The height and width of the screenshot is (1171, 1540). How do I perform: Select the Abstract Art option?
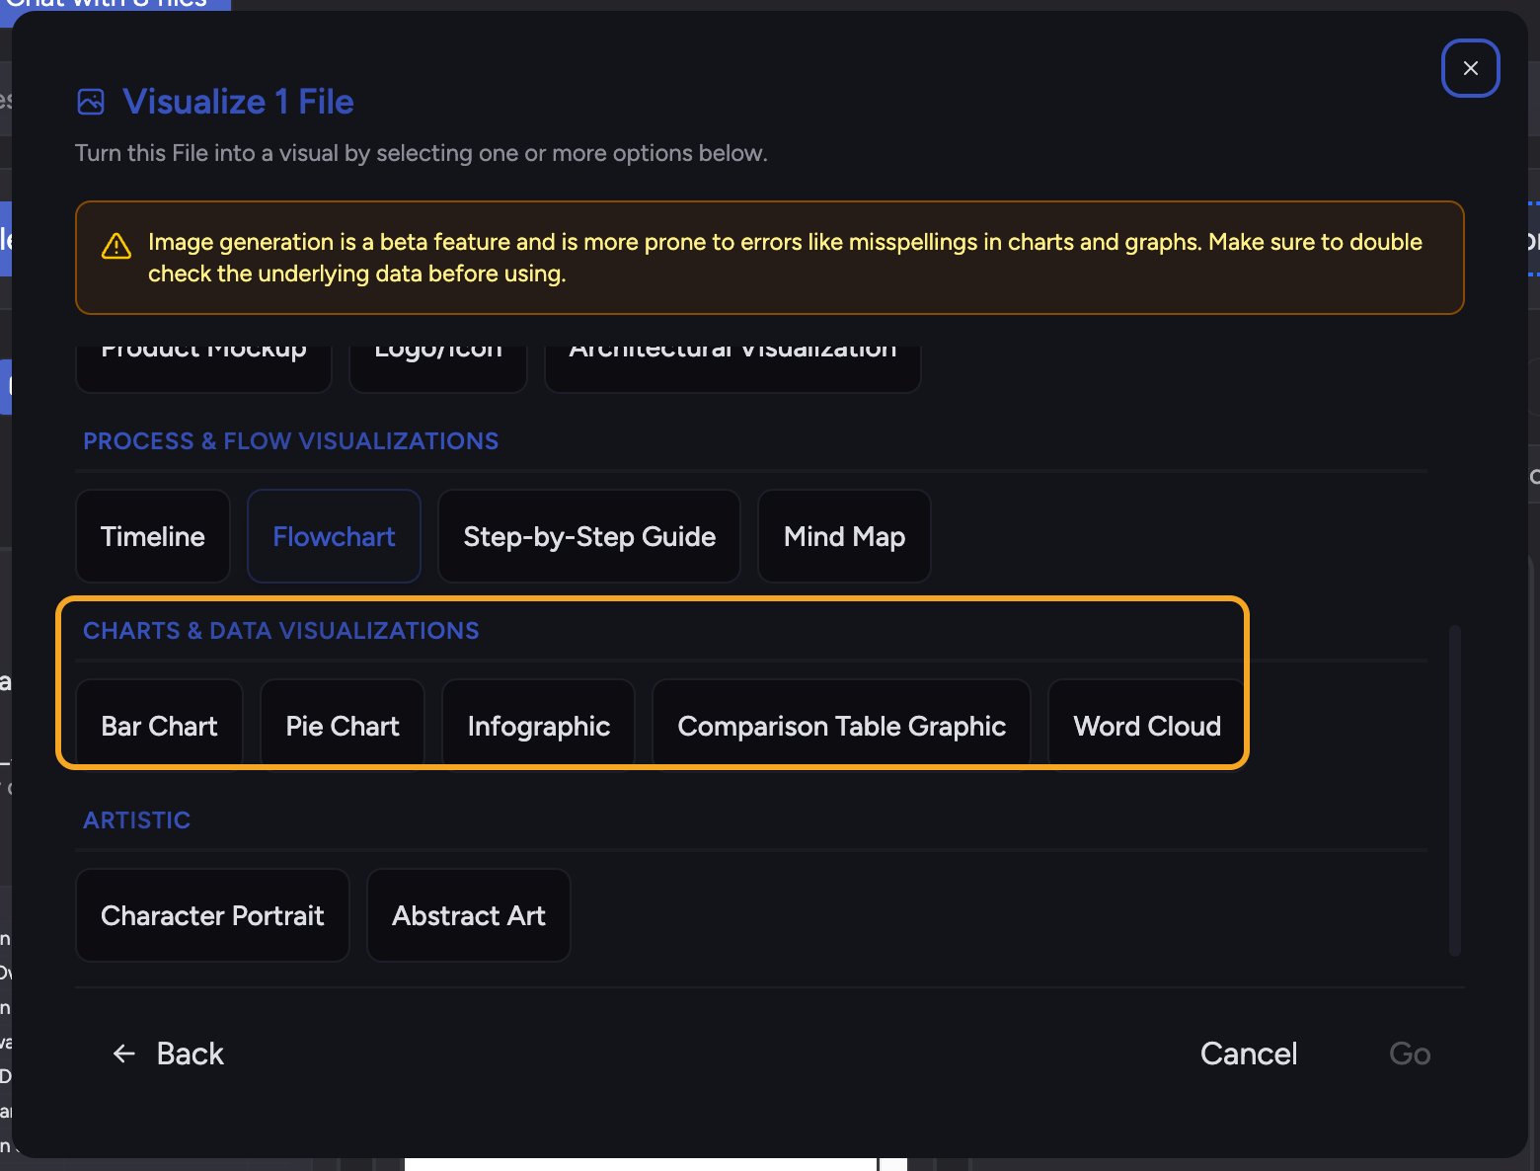pyautogui.click(x=469, y=915)
